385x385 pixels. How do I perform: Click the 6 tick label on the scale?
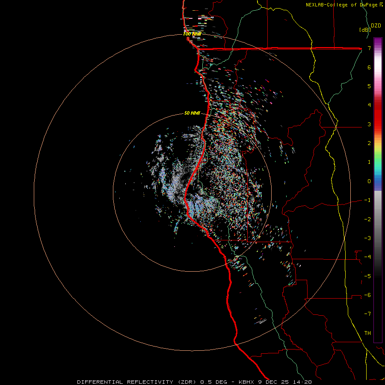pyautogui.click(x=369, y=67)
